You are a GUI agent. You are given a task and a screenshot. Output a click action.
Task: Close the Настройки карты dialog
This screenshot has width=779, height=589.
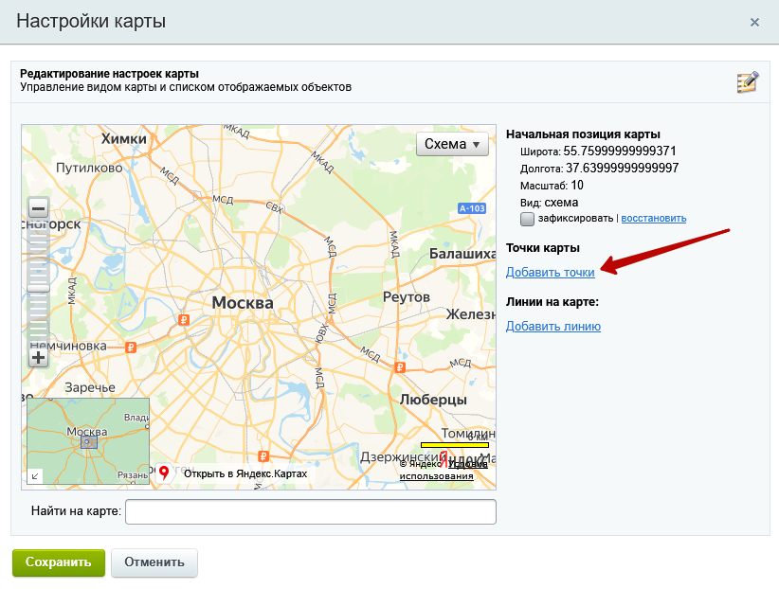coord(754,21)
